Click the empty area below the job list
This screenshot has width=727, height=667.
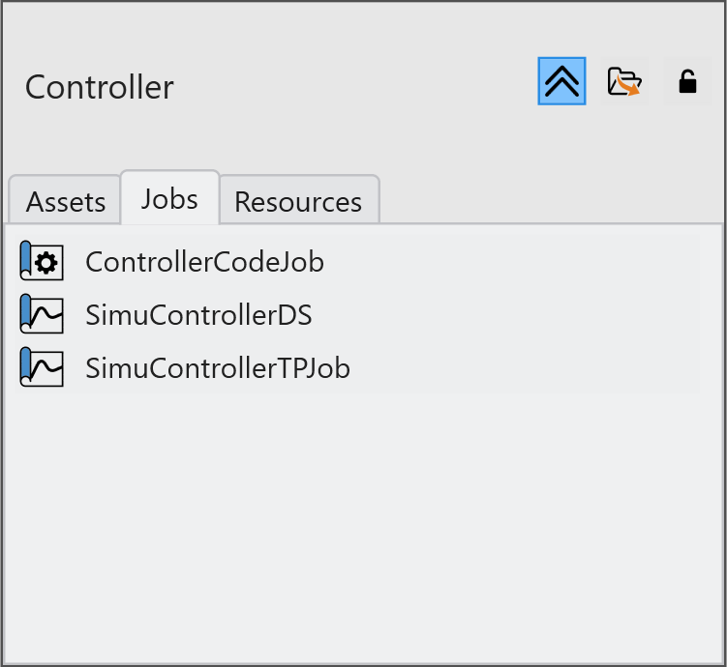coord(363,522)
